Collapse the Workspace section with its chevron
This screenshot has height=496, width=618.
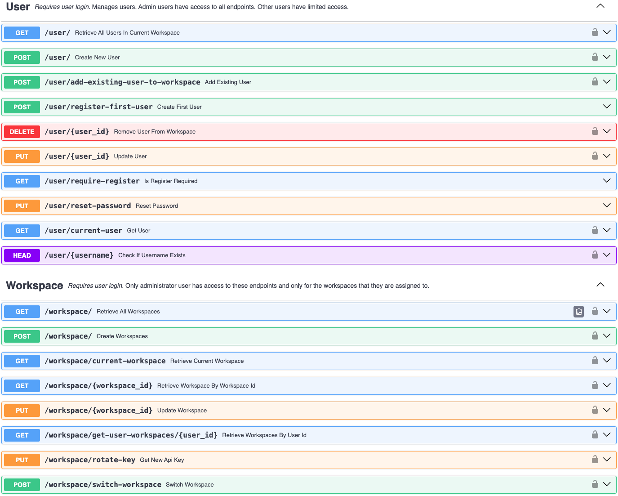[x=600, y=285]
